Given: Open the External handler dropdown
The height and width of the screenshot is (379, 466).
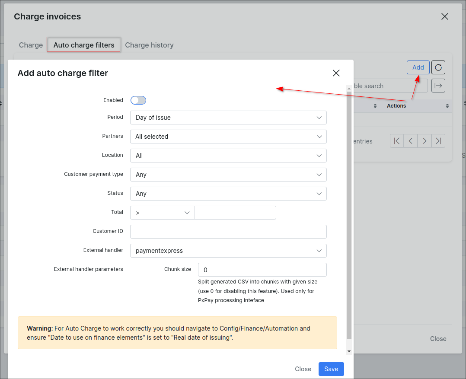Looking at the screenshot, I should tap(228, 251).
